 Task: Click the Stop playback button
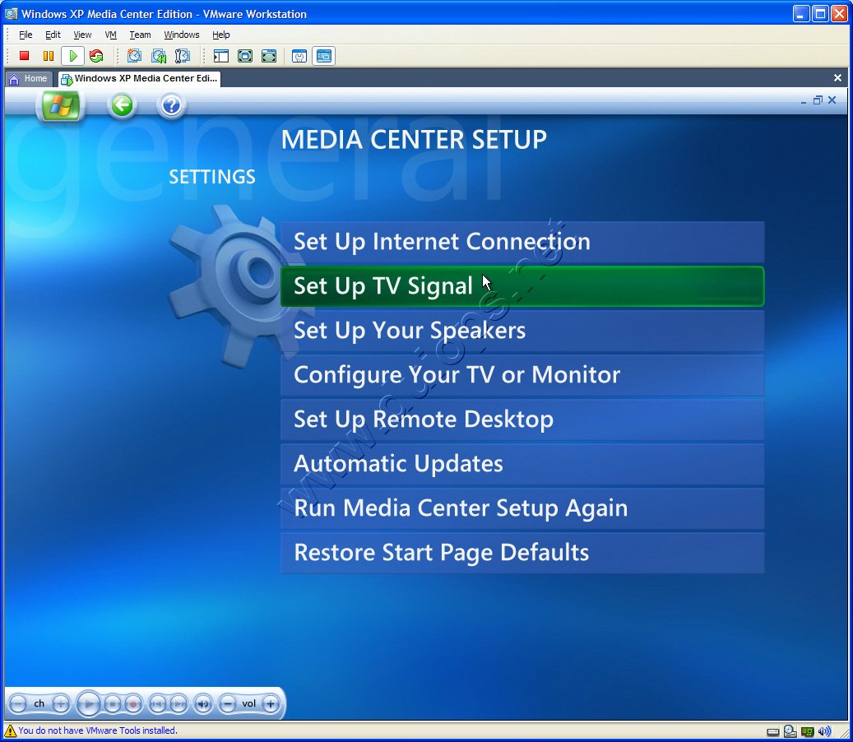(114, 704)
